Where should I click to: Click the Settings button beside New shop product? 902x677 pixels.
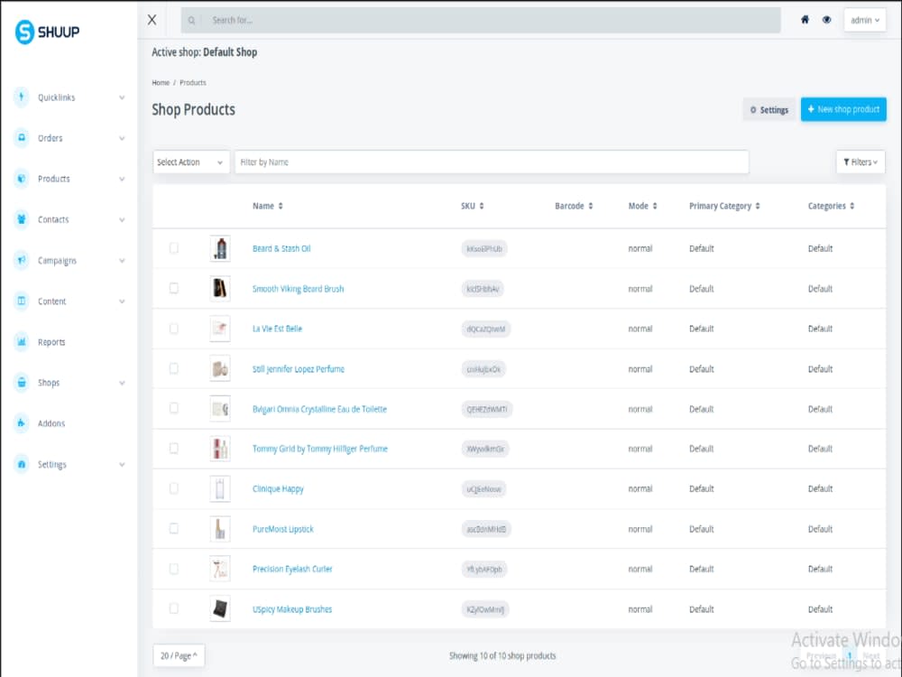tap(769, 110)
